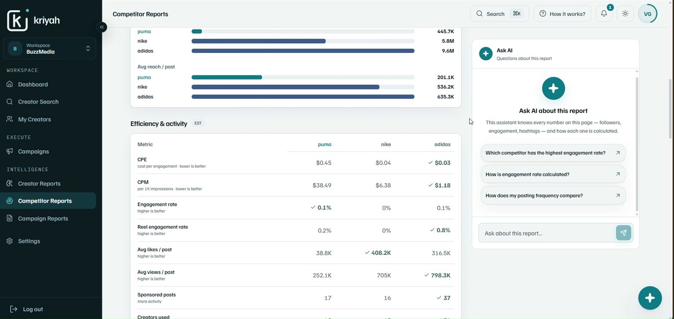Image resolution: width=674 pixels, height=319 pixels.
Task: Click the puma CPM value $38.49
Action: [x=322, y=185]
